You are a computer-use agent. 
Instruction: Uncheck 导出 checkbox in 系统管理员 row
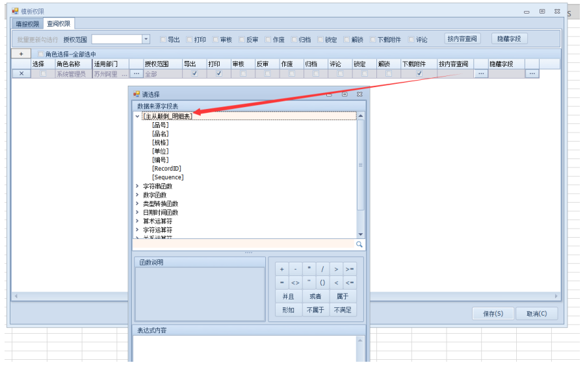(194, 74)
